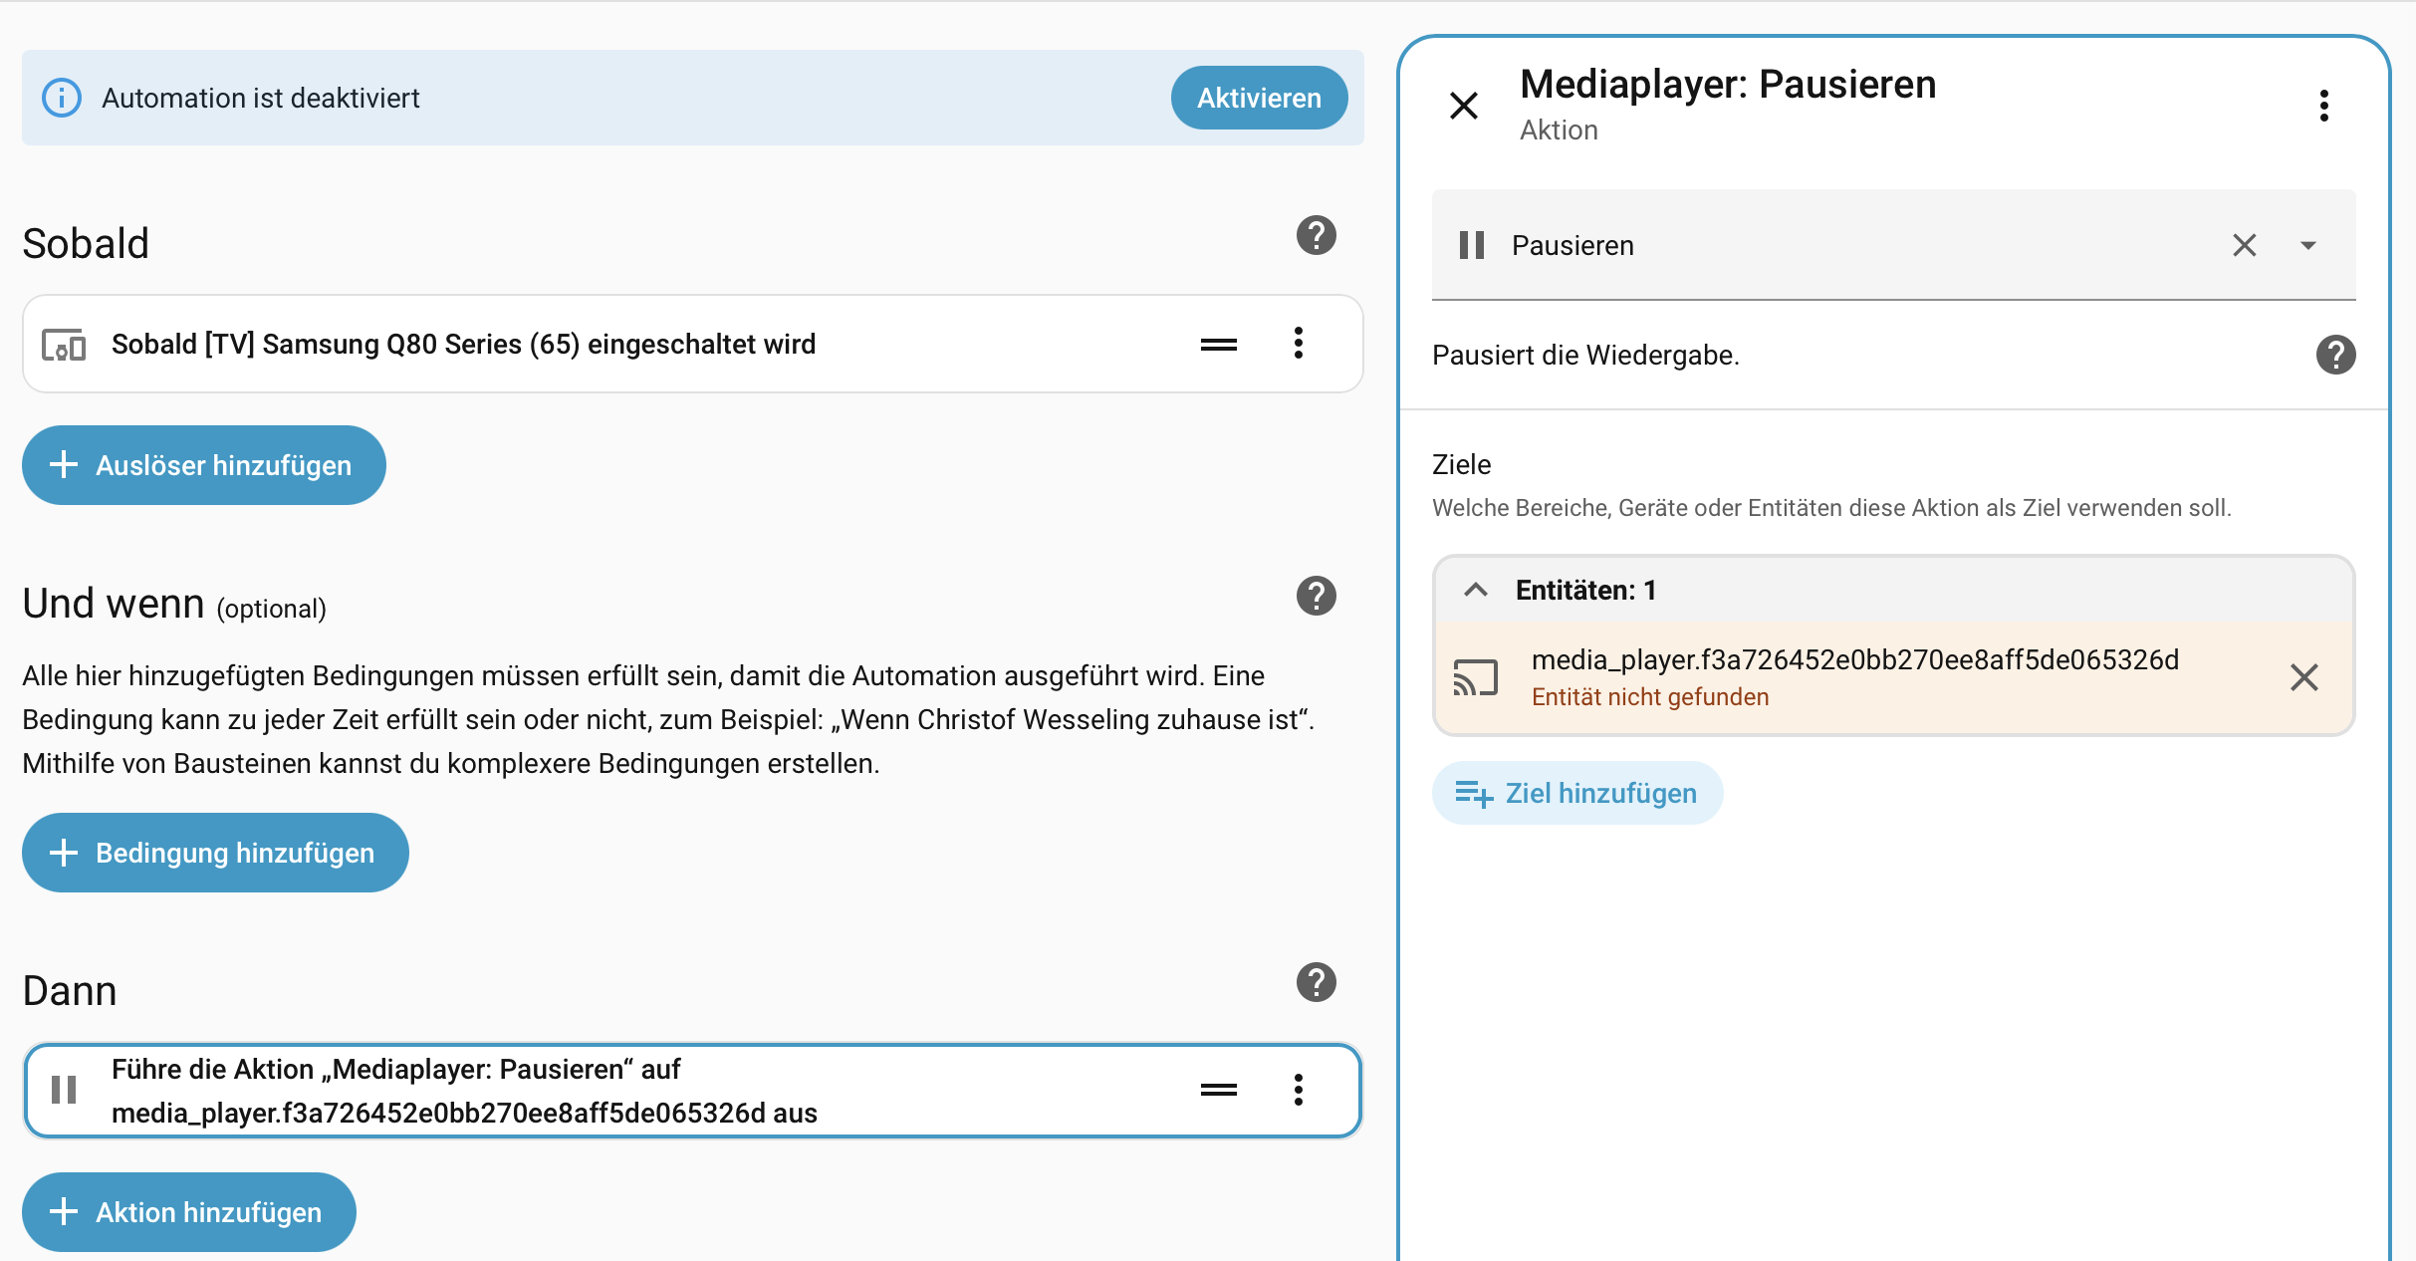Add a condition with Bedingung hinzufügen

pyautogui.click(x=215, y=853)
